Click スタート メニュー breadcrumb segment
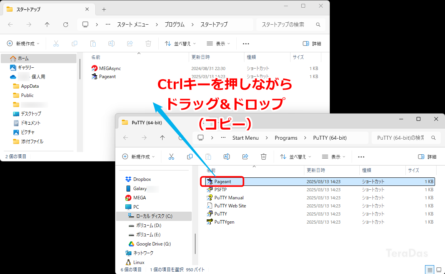 [x=133, y=25]
